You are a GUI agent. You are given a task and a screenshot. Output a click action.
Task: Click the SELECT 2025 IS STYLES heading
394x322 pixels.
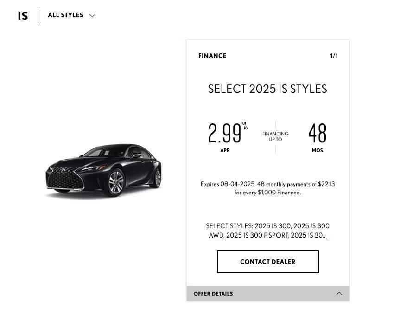[268, 89]
